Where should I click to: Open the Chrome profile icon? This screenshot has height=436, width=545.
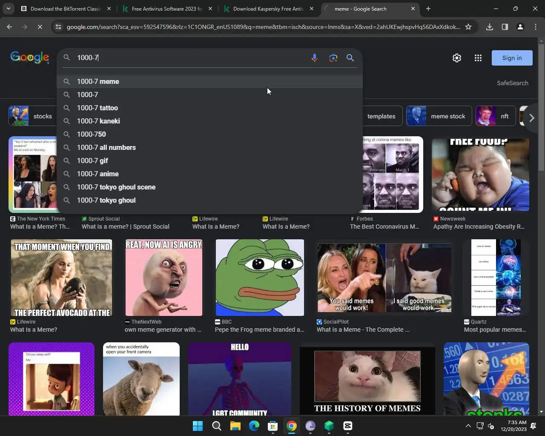[x=520, y=27]
